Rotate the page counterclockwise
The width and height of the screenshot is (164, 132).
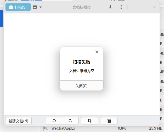point(54,121)
